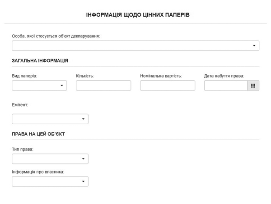Open the calendar date picker icon
Viewport: 271px width, 204px height.
[x=253, y=86]
